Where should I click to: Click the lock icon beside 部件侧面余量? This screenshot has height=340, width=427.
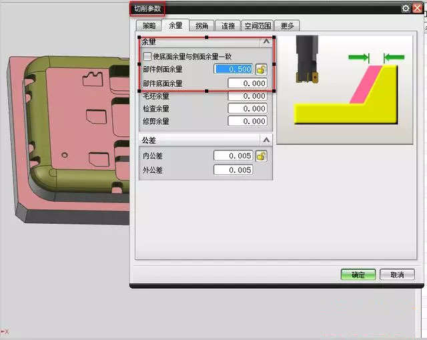(262, 69)
